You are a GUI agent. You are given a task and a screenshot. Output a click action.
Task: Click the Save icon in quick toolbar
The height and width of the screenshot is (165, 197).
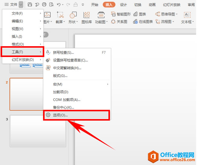click(x=30, y=4)
